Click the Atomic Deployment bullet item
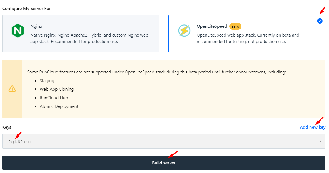 59,106
